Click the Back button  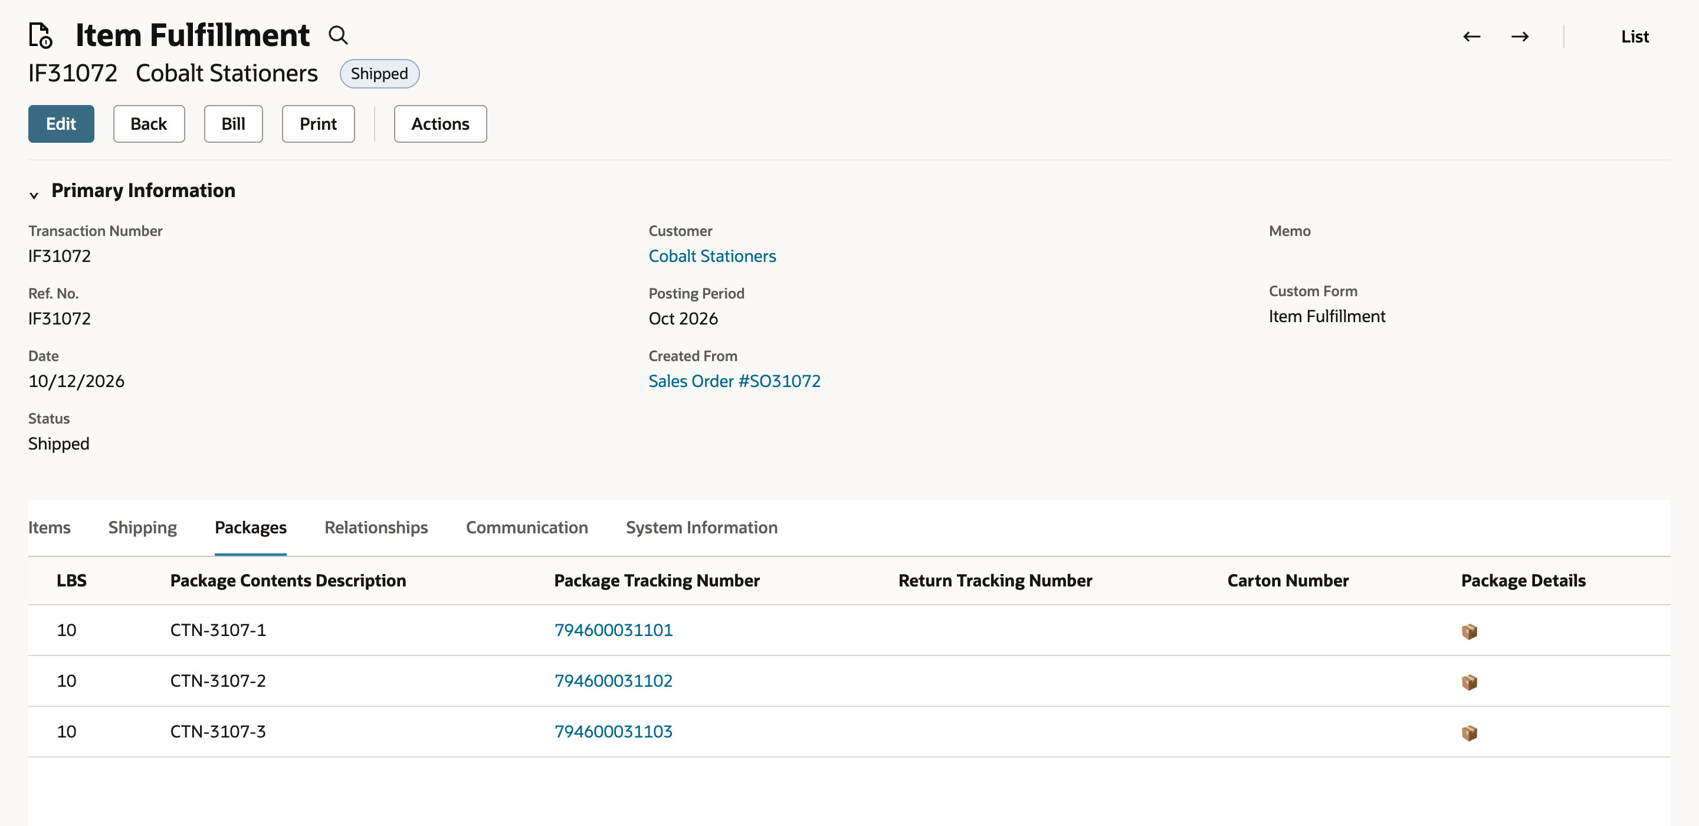coord(149,123)
